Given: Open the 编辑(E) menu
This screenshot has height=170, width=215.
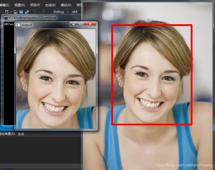Looking at the screenshot, I should tap(4, 5).
